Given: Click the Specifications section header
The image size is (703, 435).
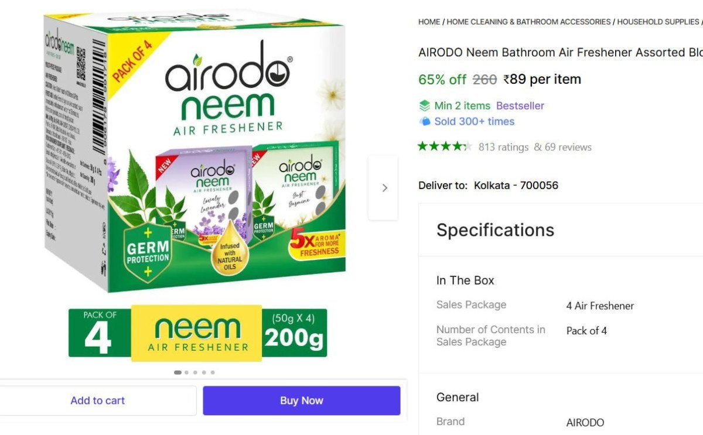Looking at the screenshot, I should [495, 230].
